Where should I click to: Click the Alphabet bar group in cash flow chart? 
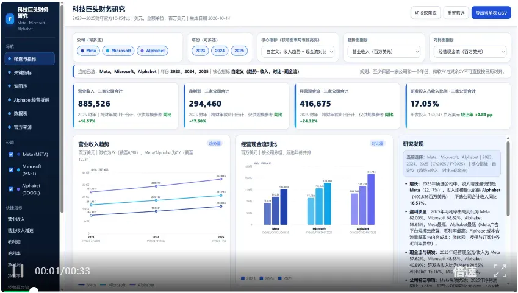363,199
